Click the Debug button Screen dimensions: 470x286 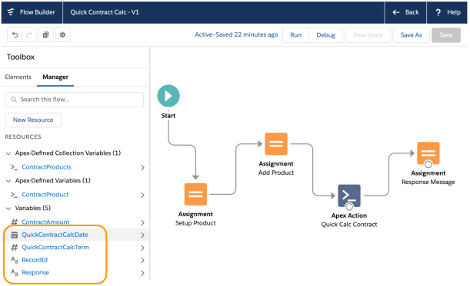pos(326,35)
